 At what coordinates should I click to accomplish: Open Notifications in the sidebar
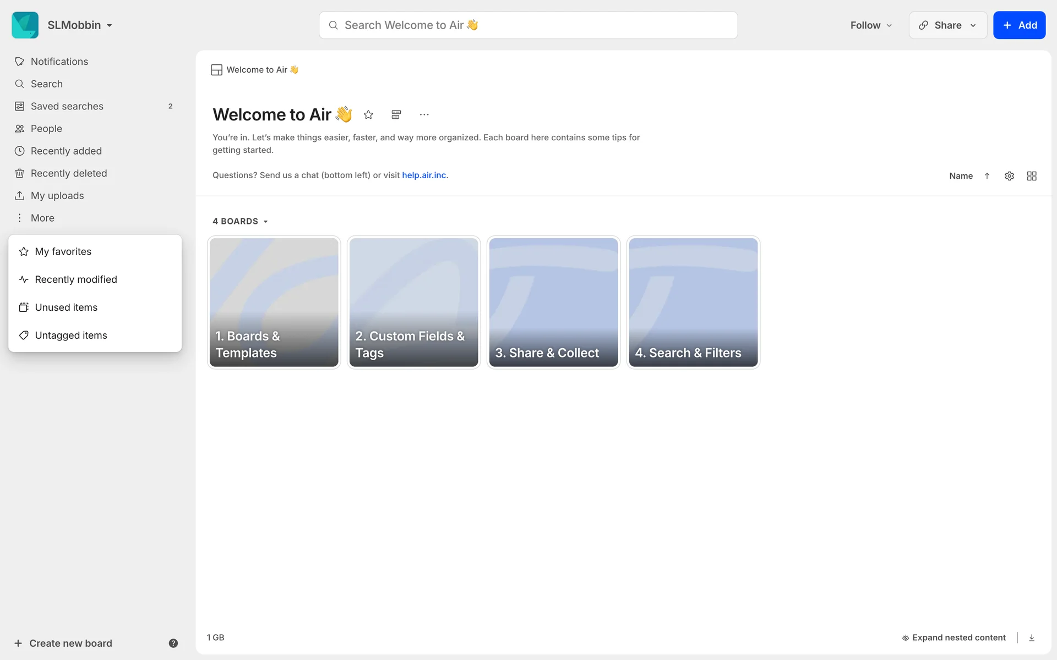coord(59,62)
